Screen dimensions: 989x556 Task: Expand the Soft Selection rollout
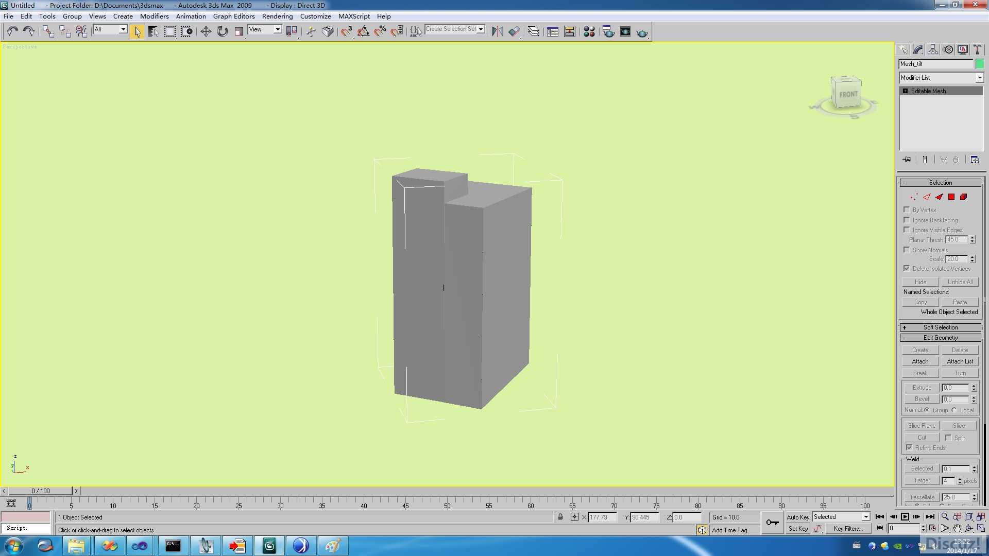[941, 327]
